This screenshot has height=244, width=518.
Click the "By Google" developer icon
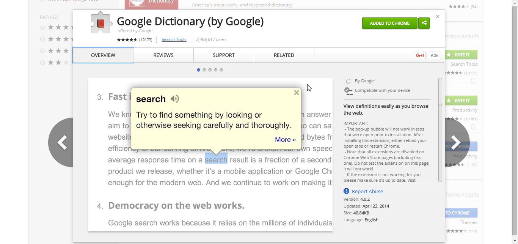348,81
